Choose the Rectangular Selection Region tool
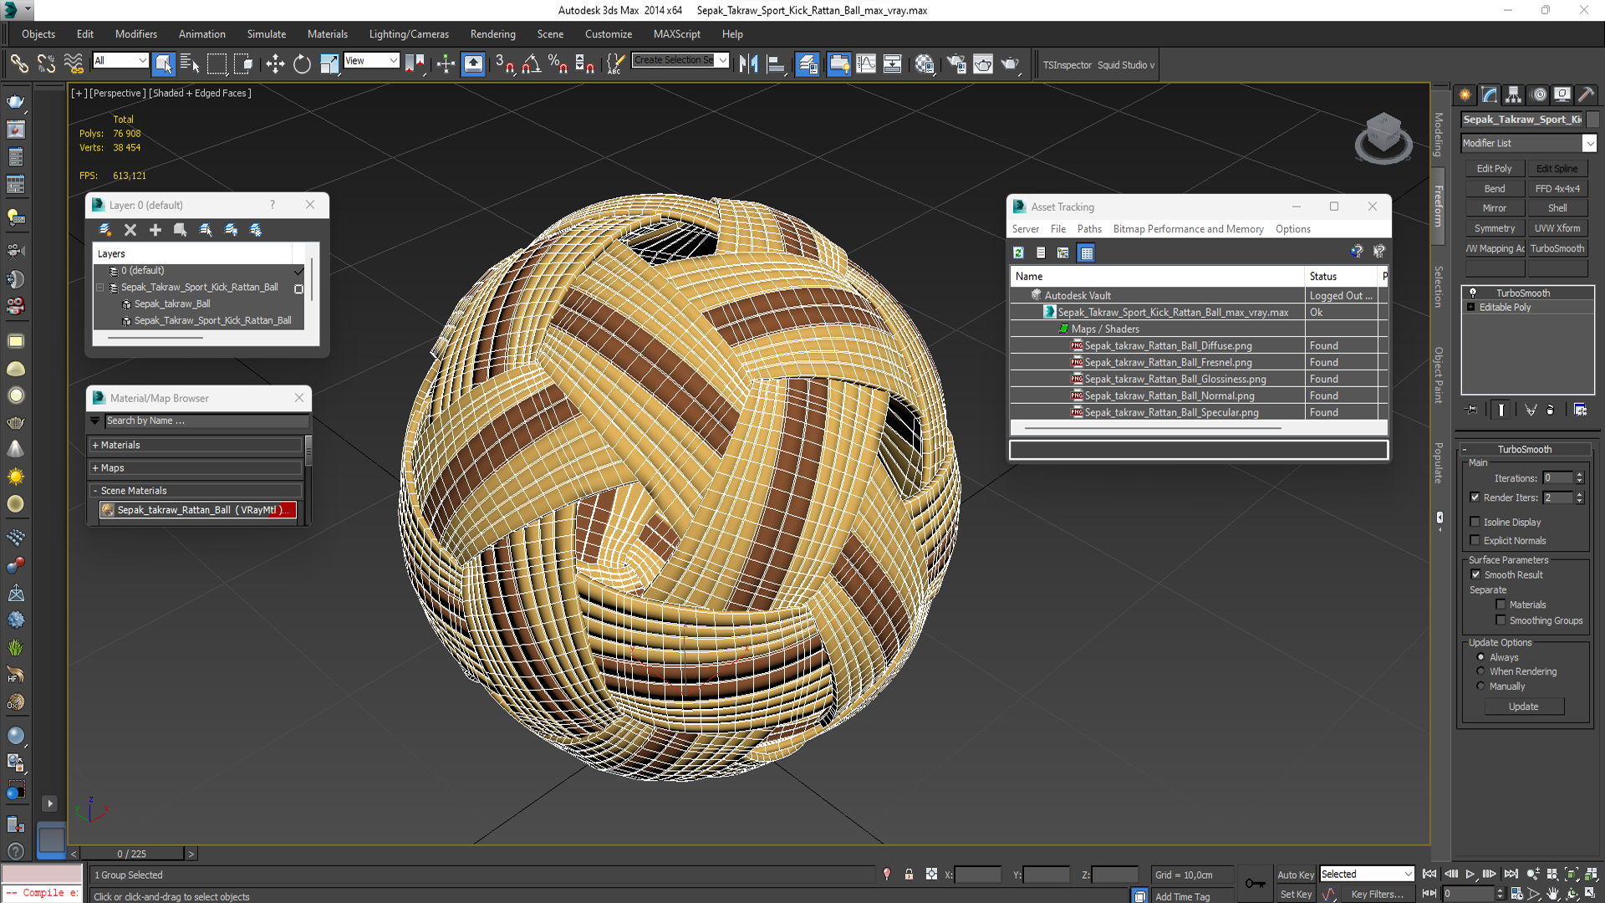 tap(217, 64)
